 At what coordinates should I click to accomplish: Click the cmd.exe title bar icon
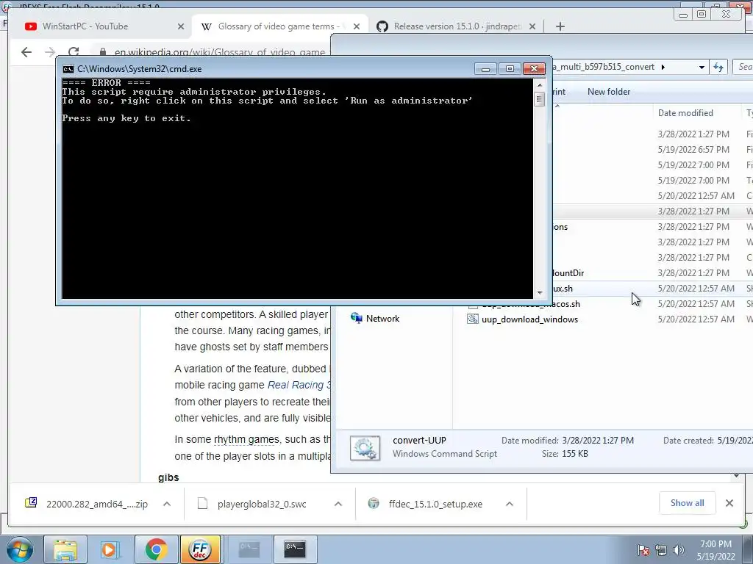68,69
